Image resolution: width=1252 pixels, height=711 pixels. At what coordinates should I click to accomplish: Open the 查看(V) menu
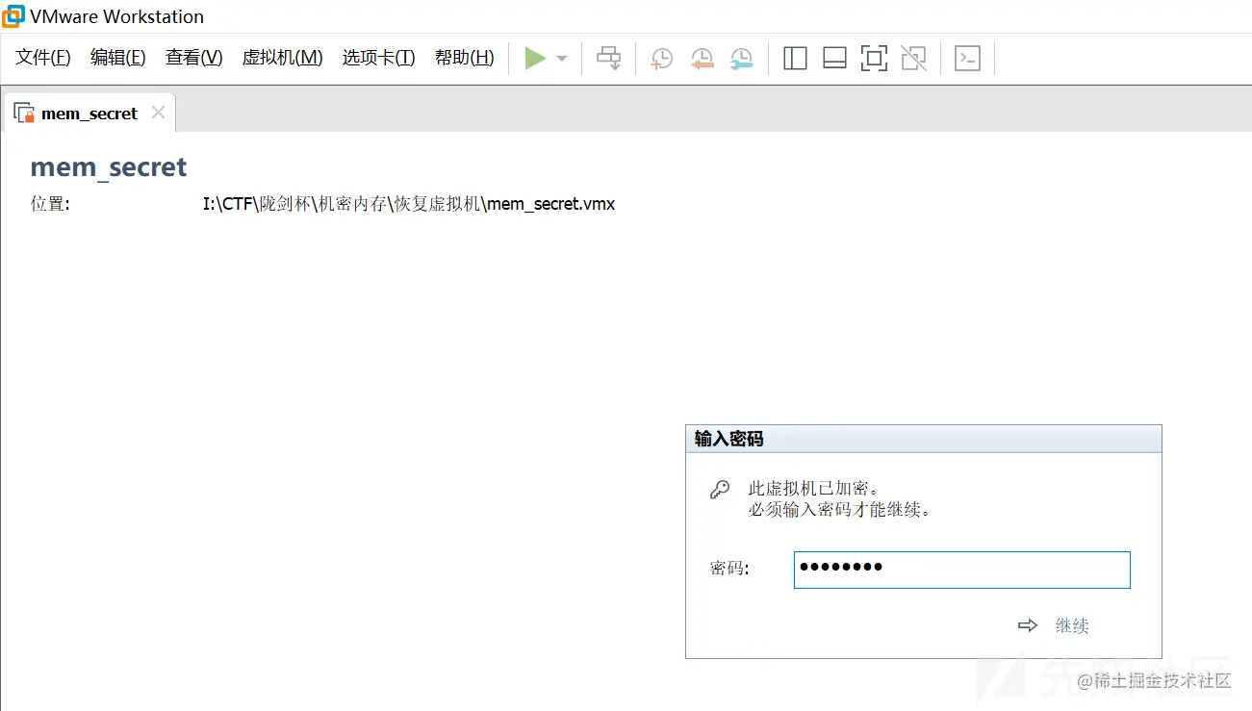pos(193,58)
